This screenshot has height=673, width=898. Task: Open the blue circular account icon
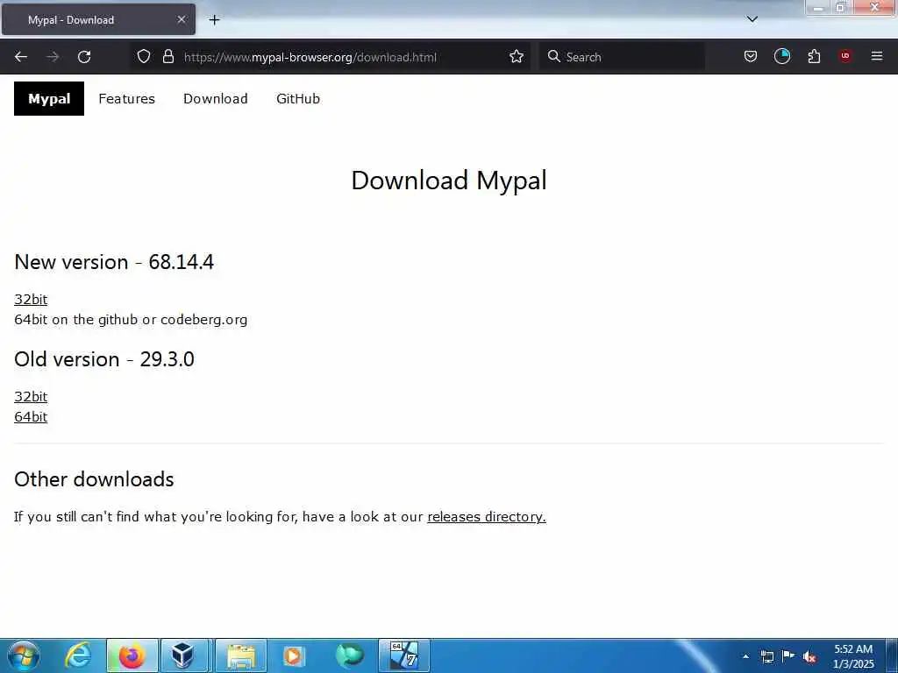(781, 56)
